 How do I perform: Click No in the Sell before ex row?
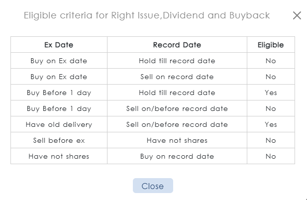point(271,140)
